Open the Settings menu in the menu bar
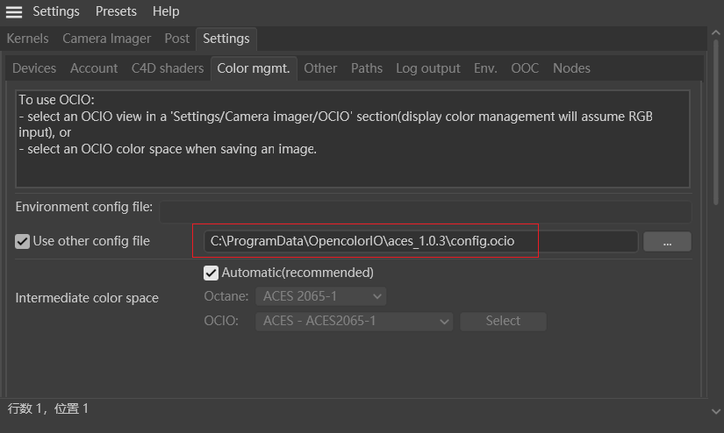Viewport: 724px width, 433px height. [x=56, y=11]
